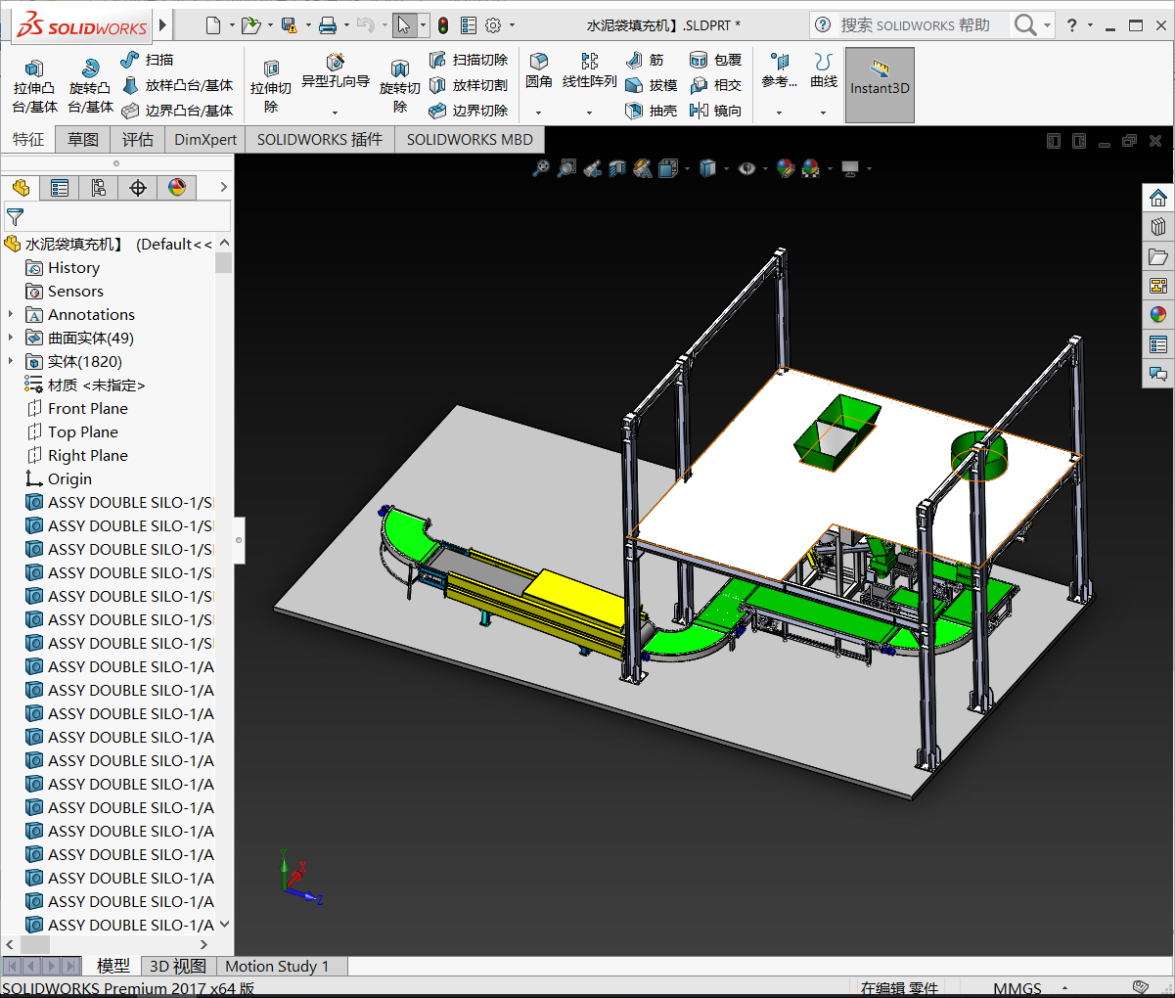Open the Curves (曲线) dropdown arrow
Viewport: 1175px width, 998px height.
823,112
